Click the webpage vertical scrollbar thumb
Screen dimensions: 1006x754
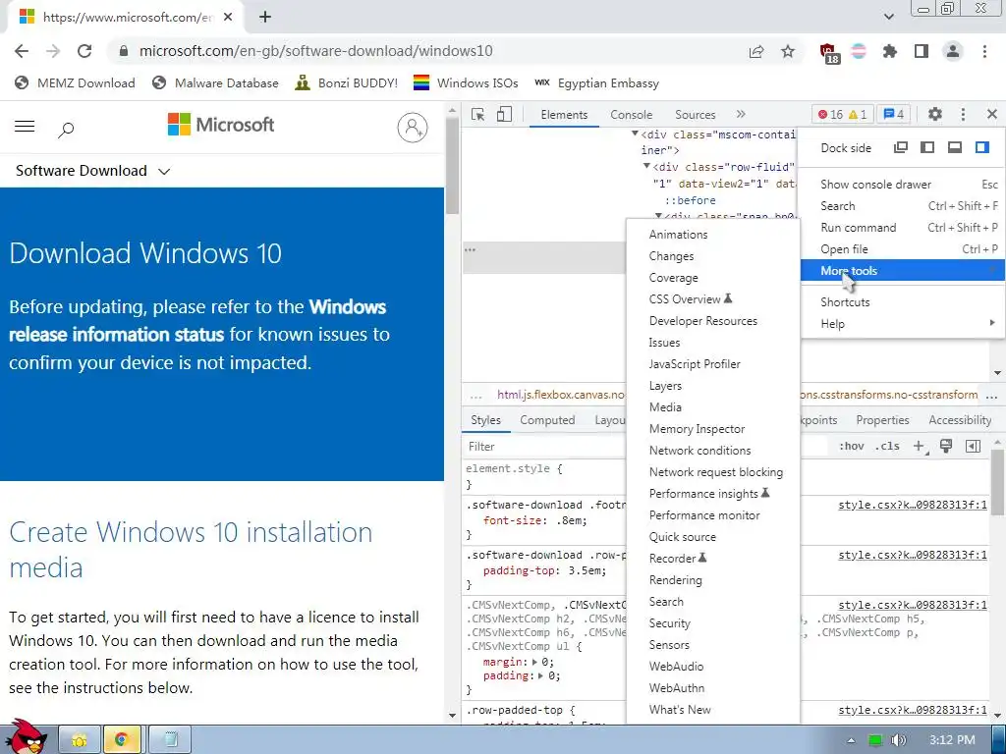click(452, 167)
